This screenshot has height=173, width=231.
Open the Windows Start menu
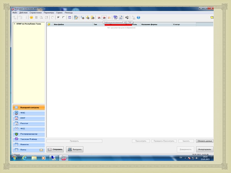(14, 158)
